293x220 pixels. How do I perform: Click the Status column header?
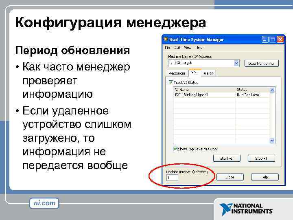pyautogui.click(x=252, y=89)
